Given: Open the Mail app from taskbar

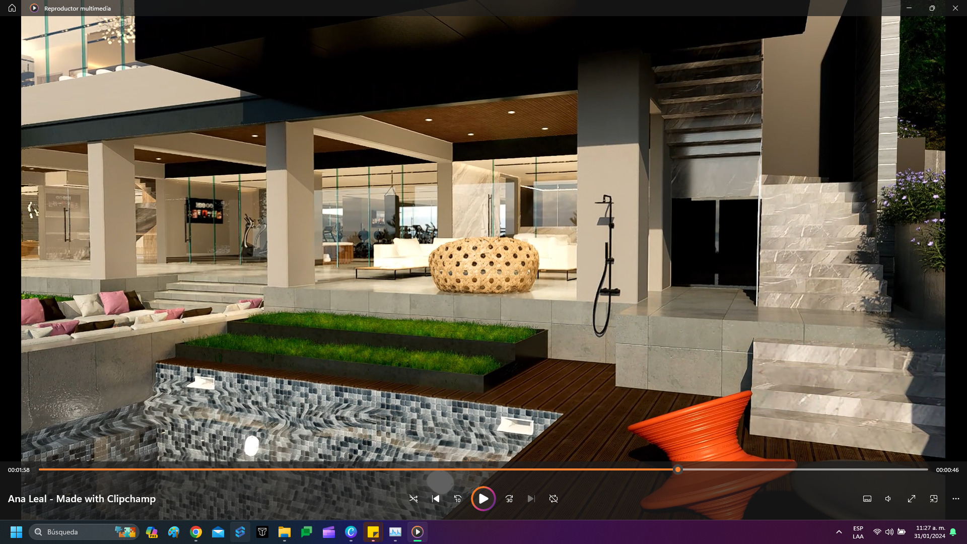Looking at the screenshot, I should (x=218, y=532).
